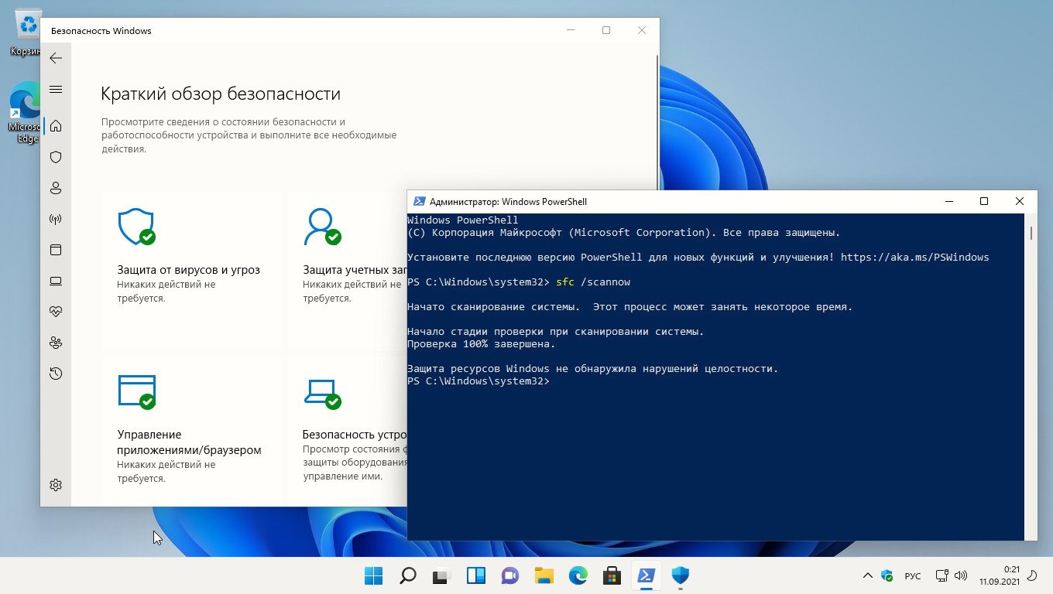This screenshot has height=594, width=1053.
Task: Expand the hamburger navigation menu
Action: coord(56,90)
